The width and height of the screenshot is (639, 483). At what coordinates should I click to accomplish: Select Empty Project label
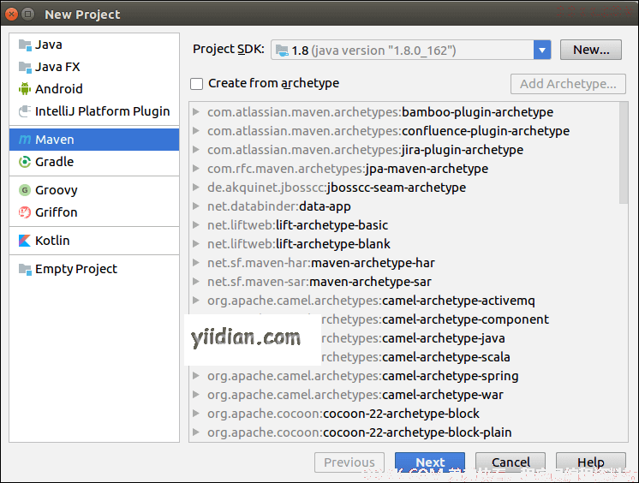(76, 269)
